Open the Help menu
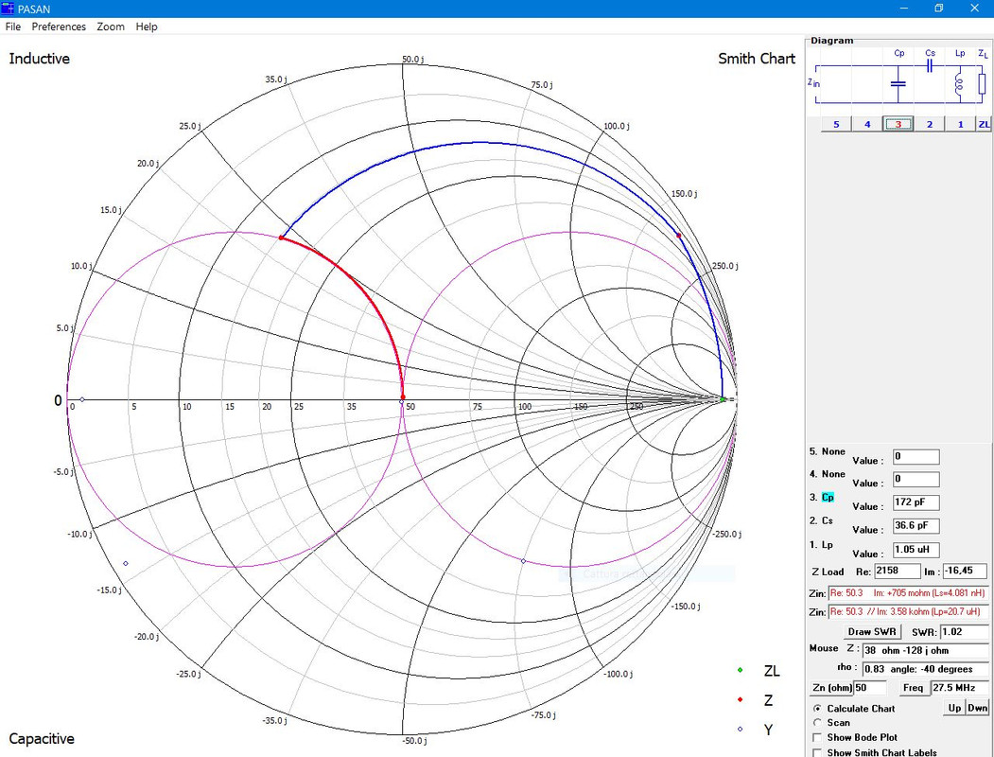Screen dimensions: 994x757 click(147, 26)
